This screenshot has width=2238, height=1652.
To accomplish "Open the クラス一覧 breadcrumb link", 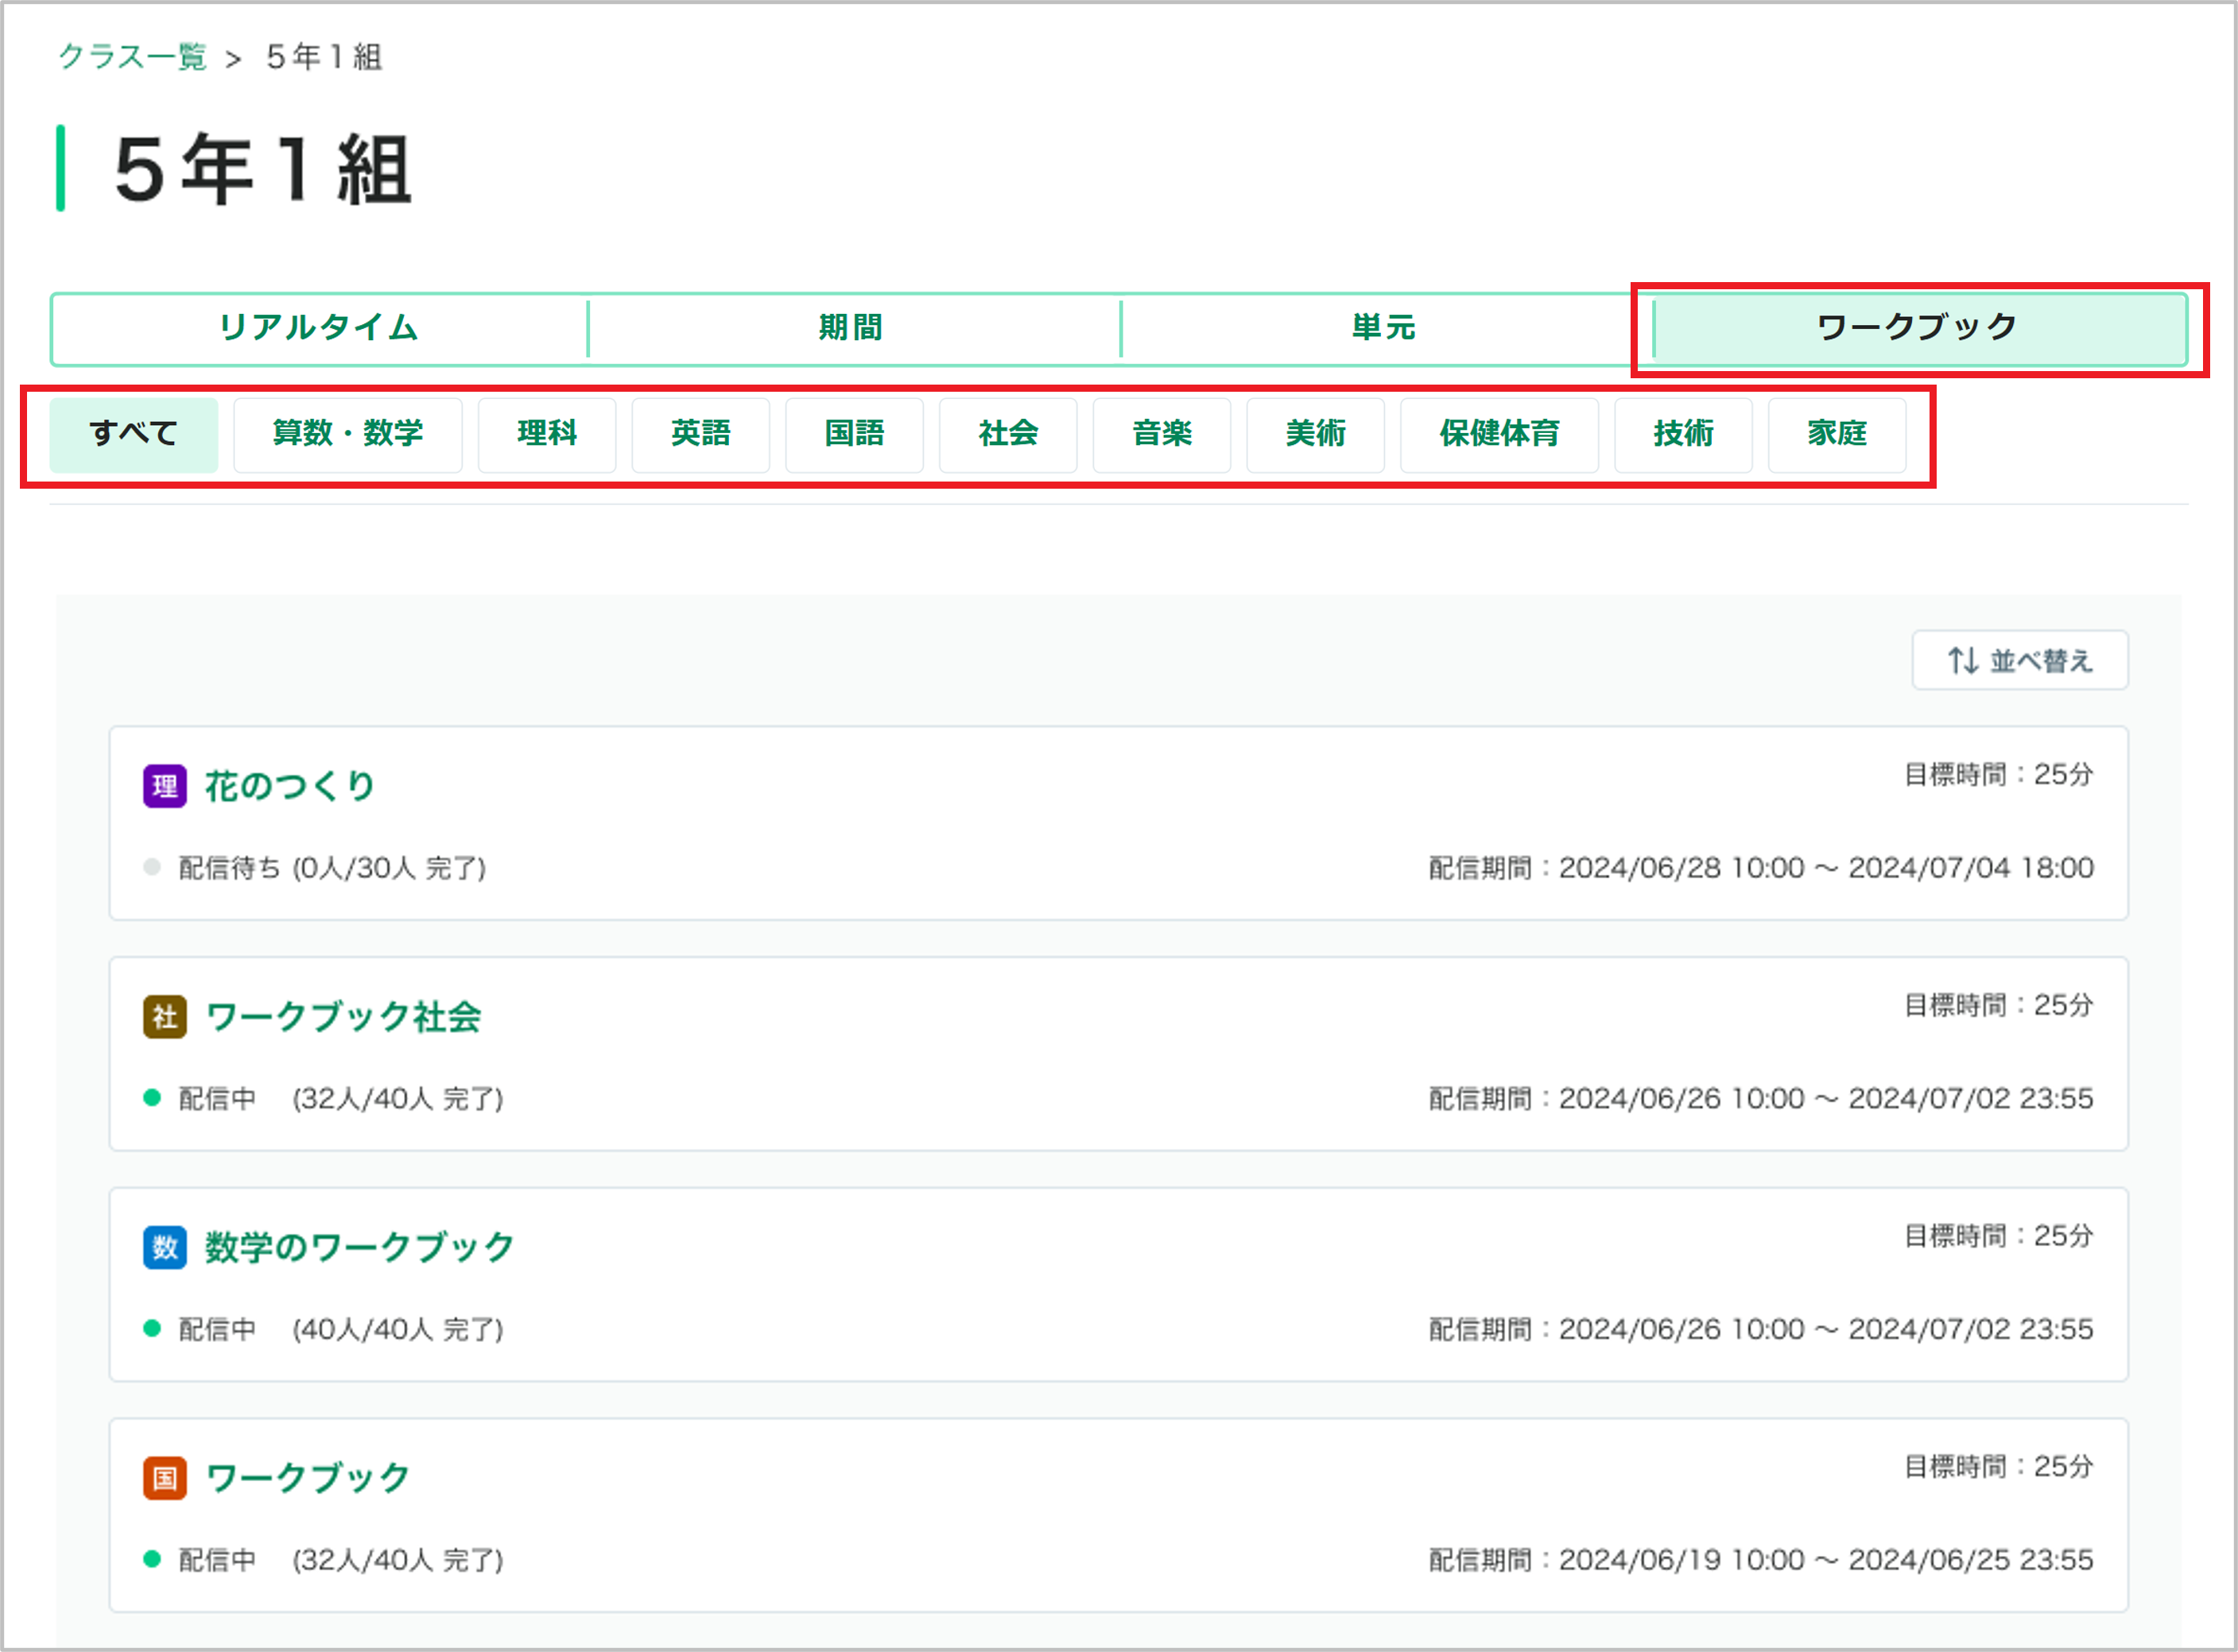I will 132,56.
